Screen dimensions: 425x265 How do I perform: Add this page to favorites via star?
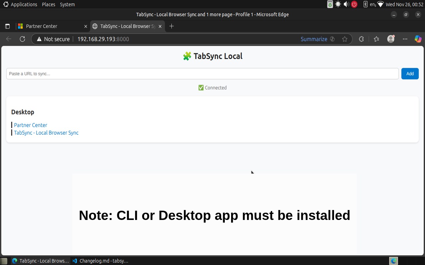(x=345, y=39)
